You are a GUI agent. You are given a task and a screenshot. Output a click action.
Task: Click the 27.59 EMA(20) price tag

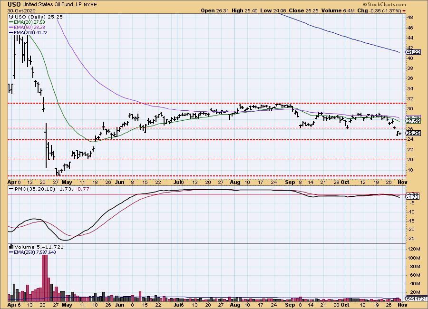pyautogui.click(x=413, y=121)
